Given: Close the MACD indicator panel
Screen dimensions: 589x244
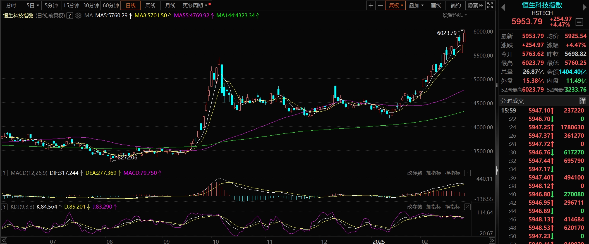Looking at the screenshot, I should coord(467,173).
